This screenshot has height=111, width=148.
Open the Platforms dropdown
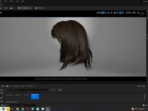pyautogui.click(x=40, y=8)
